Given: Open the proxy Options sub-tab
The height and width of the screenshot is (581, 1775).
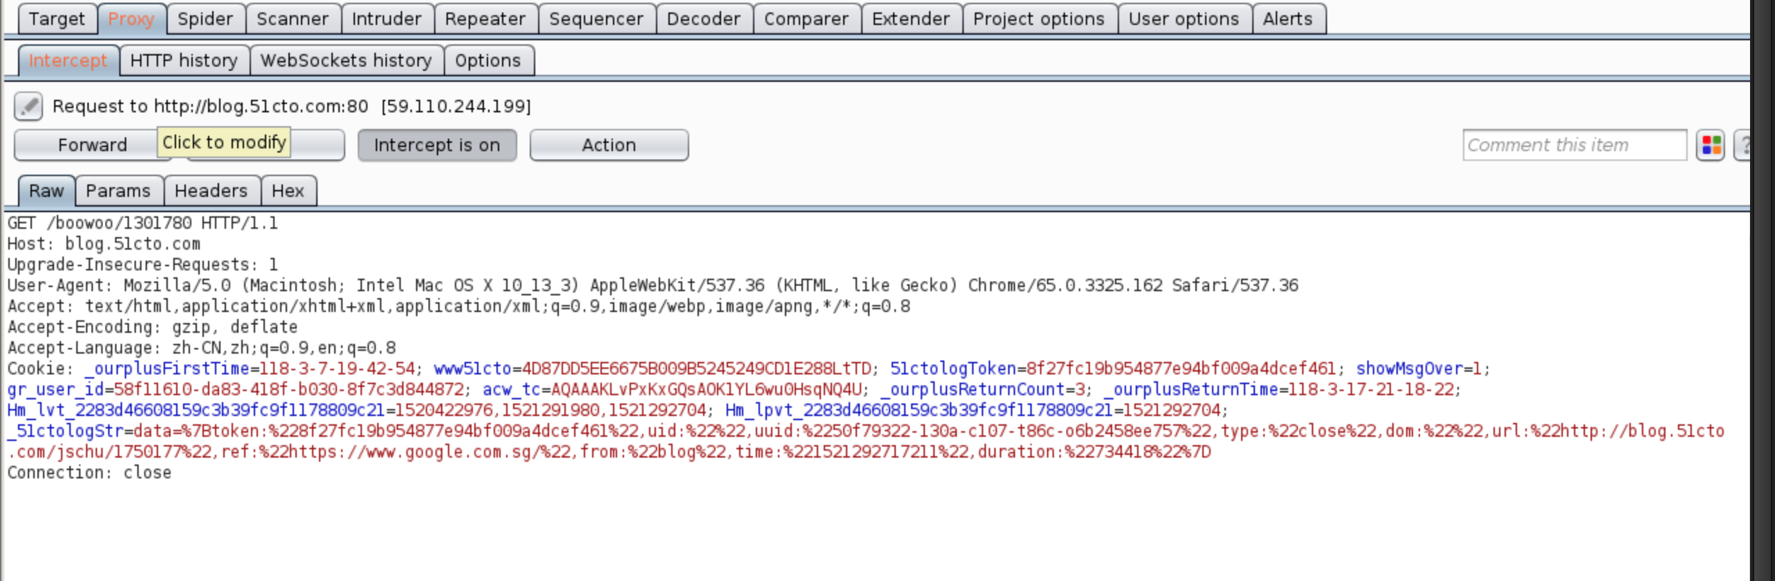Looking at the screenshot, I should [x=488, y=60].
